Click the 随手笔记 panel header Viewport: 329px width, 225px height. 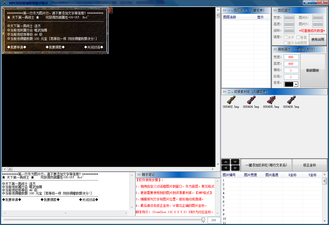(178, 175)
